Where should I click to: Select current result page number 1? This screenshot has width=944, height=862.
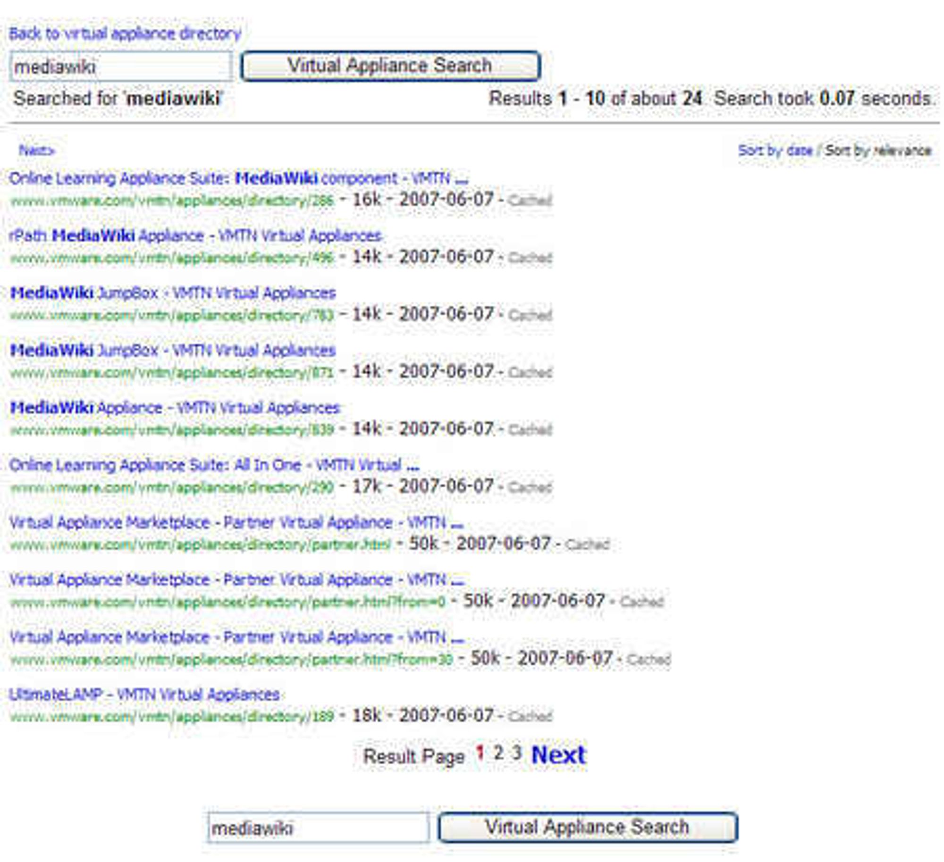[x=480, y=753]
